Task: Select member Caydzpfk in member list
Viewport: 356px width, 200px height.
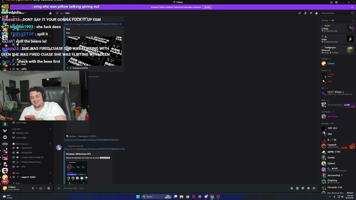Action: pos(338,146)
